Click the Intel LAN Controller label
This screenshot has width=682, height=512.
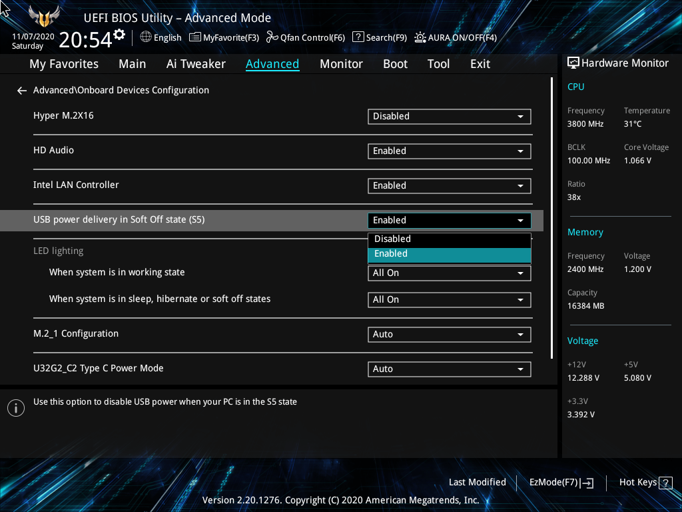[76, 185]
